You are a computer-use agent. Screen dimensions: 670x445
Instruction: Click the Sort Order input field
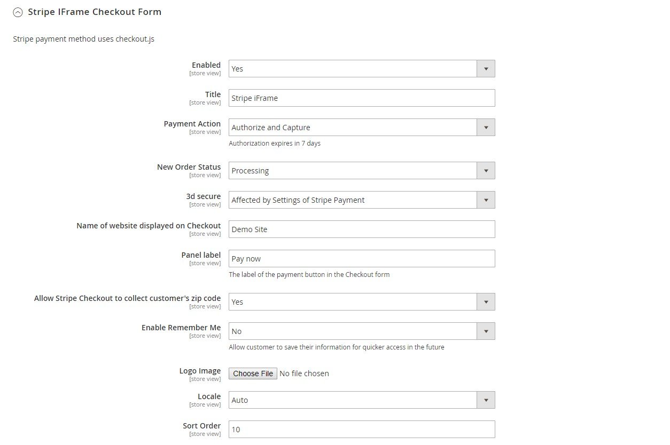pos(362,430)
